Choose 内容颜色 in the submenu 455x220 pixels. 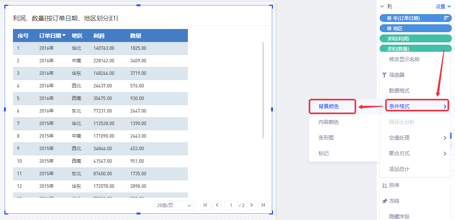pyautogui.click(x=329, y=122)
